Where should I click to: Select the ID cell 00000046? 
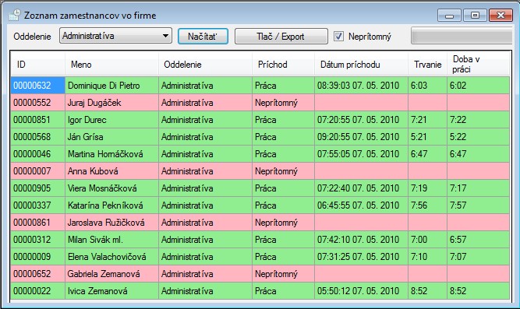37,154
